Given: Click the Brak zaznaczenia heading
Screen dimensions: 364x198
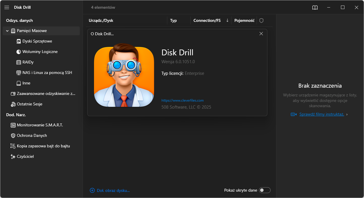Looking at the screenshot, I should (320, 86).
